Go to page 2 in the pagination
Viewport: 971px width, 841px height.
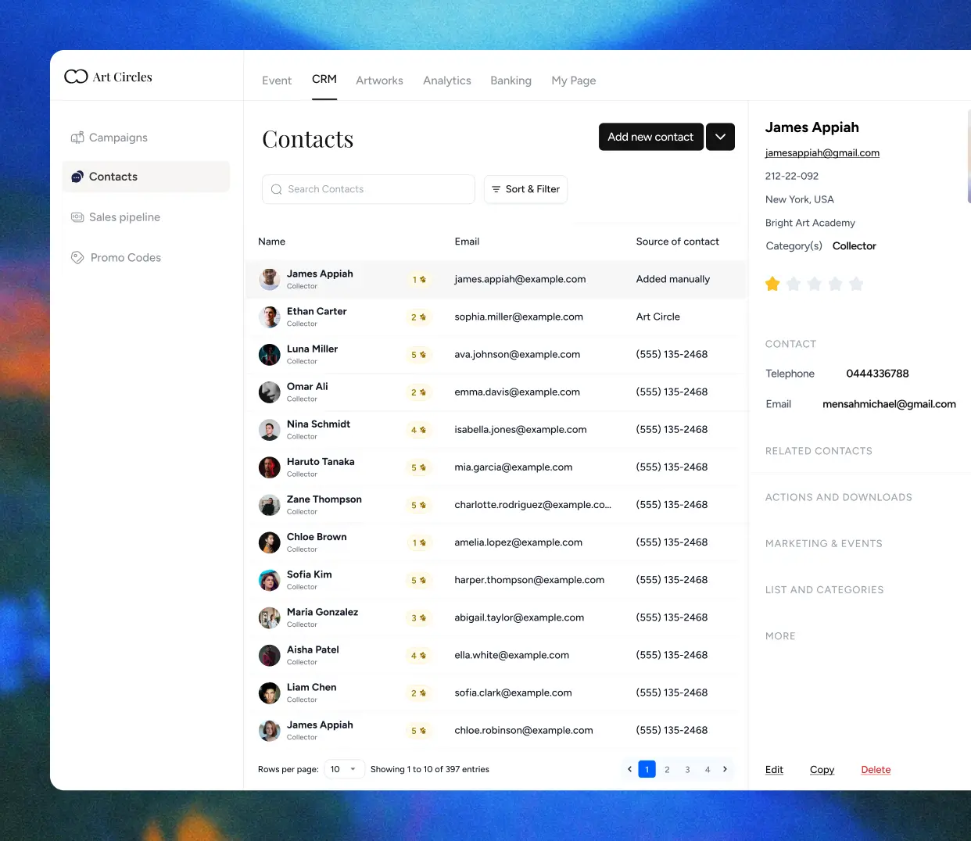click(x=667, y=769)
